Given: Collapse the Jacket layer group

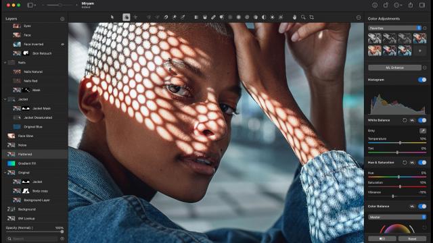Looking at the screenshot, I should 5,99.
